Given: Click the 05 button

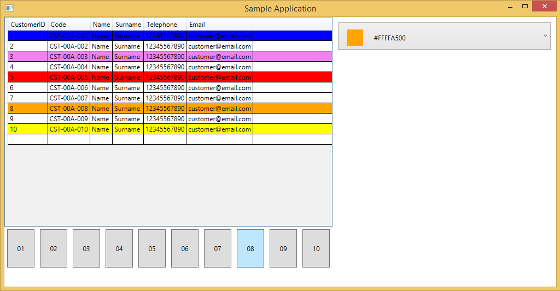Looking at the screenshot, I should [x=152, y=248].
